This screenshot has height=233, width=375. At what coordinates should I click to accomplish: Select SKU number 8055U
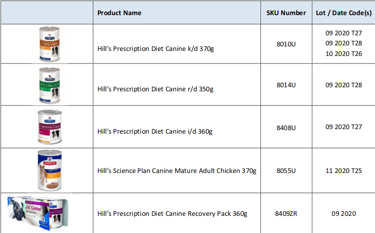(x=286, y=170)
